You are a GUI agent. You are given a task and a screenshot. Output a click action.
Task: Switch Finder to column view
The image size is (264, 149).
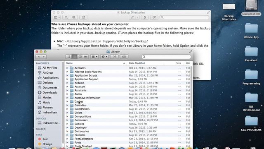click(80, 57)
